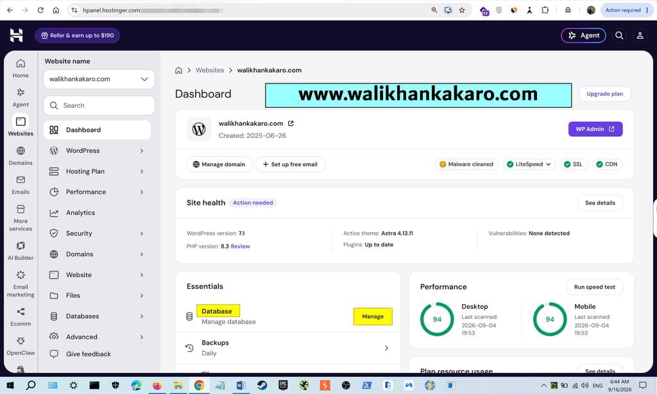The image size is (657, 394).
Task: Expand the Hosting Plan sidebar menu
Action: (142, 171)
